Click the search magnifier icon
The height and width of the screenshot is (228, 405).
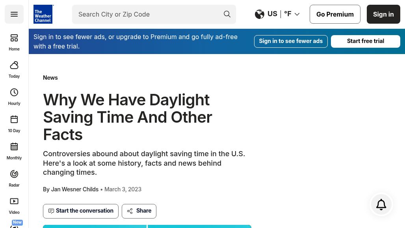227,14
